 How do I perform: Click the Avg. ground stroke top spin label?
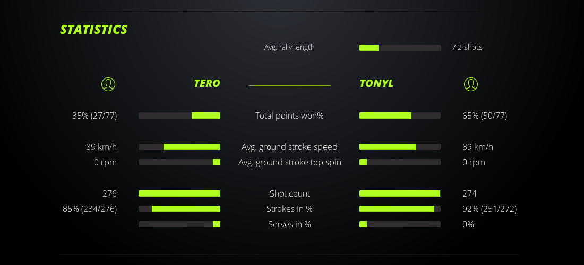tap(289, 162)
